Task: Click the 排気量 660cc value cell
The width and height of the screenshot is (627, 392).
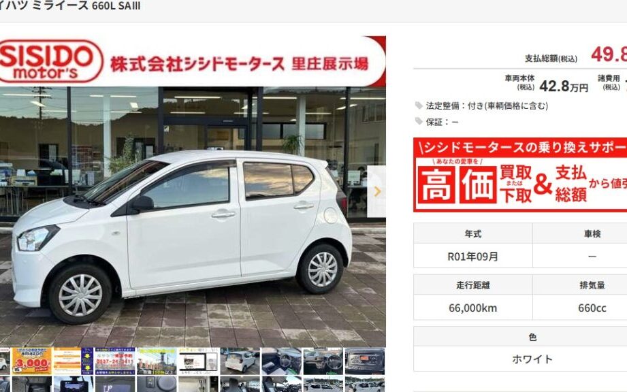Action: click(591, 308)
